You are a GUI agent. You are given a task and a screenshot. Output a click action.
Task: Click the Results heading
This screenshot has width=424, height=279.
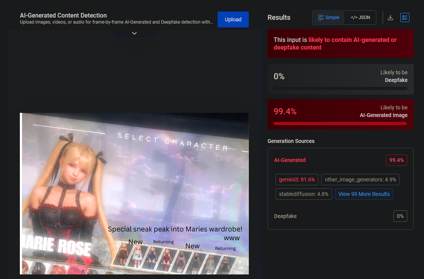(279, 18)
